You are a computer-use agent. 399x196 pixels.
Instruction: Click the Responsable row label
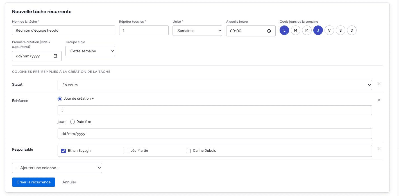[22, 150]
